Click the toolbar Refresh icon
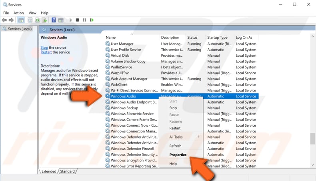 click(x=37, y=20)
